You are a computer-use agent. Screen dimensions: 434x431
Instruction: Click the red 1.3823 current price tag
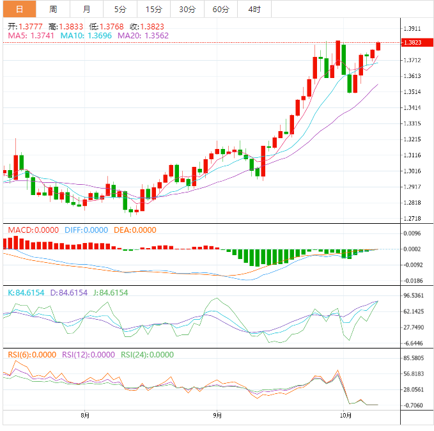pos(417,42)
